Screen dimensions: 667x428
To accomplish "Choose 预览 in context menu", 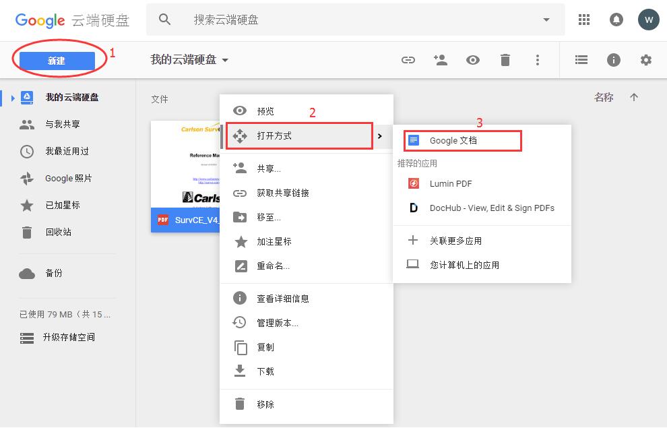I will tap(307, 111).
